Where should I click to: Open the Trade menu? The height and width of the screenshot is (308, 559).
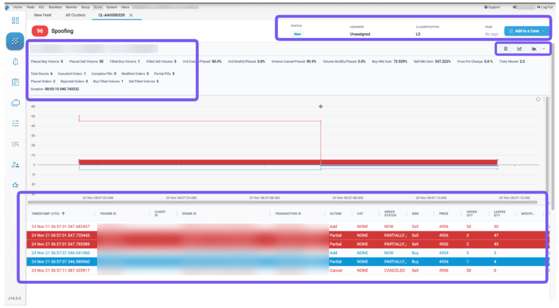31,7
